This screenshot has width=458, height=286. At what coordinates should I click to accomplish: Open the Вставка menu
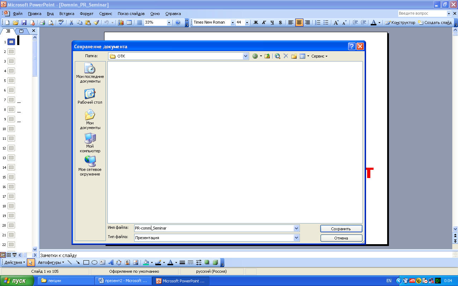[x=67, y=14]
